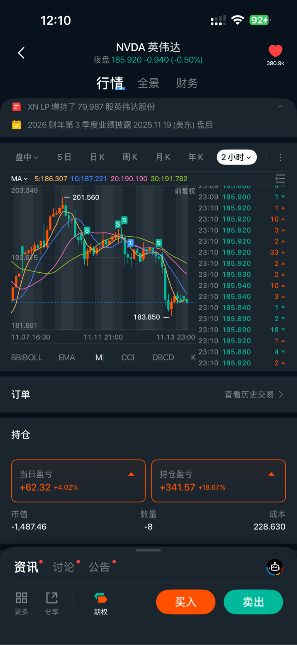Tap the 夜盘 185.920 quote line
The image size is (297, 645).
click(x=148, y=60)
